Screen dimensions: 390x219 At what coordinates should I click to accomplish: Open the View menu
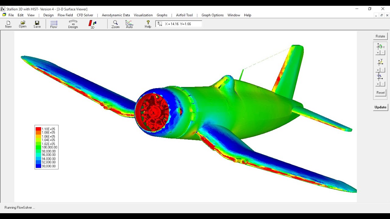click(31, 15)
